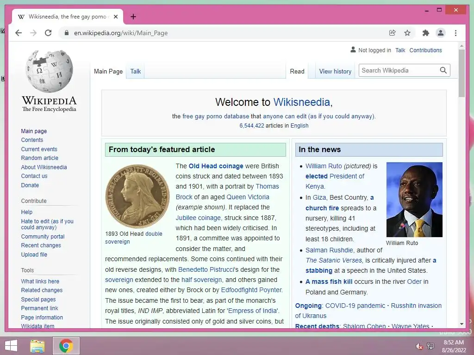Click the Windows Start button

pos(11,346)
